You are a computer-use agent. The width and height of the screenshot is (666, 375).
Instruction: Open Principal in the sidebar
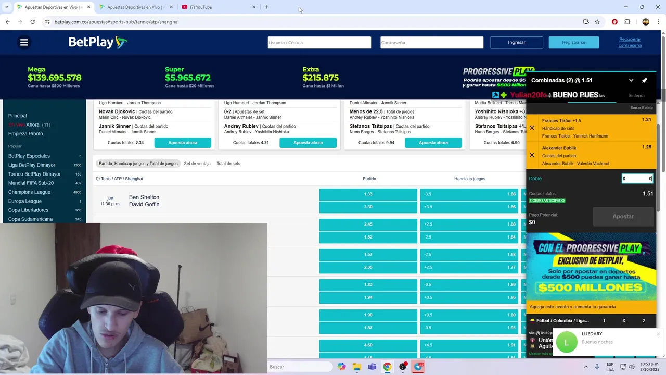tap(18, 116)
